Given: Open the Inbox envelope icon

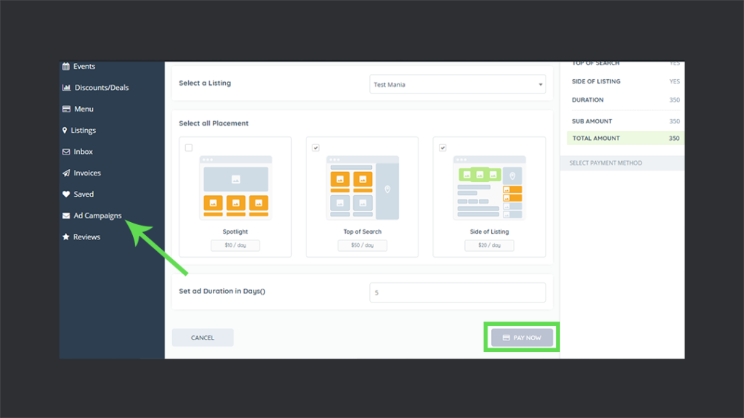Looking at the screenshot, I should pos(67,152).
